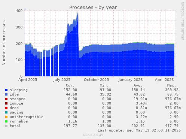Screen dimensions: 186x139
Task: Click sleeping current value 152.00
Action: [70, 90]
